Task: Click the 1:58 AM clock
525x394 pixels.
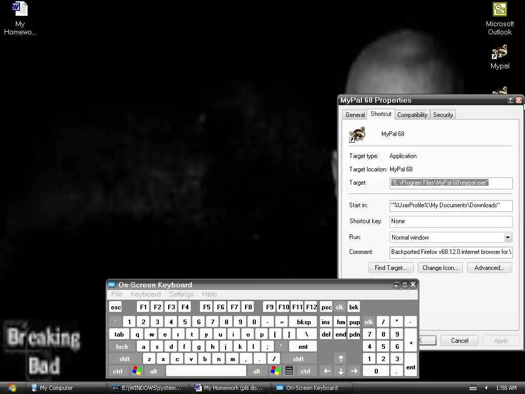Action: click(x=506, y=388)
